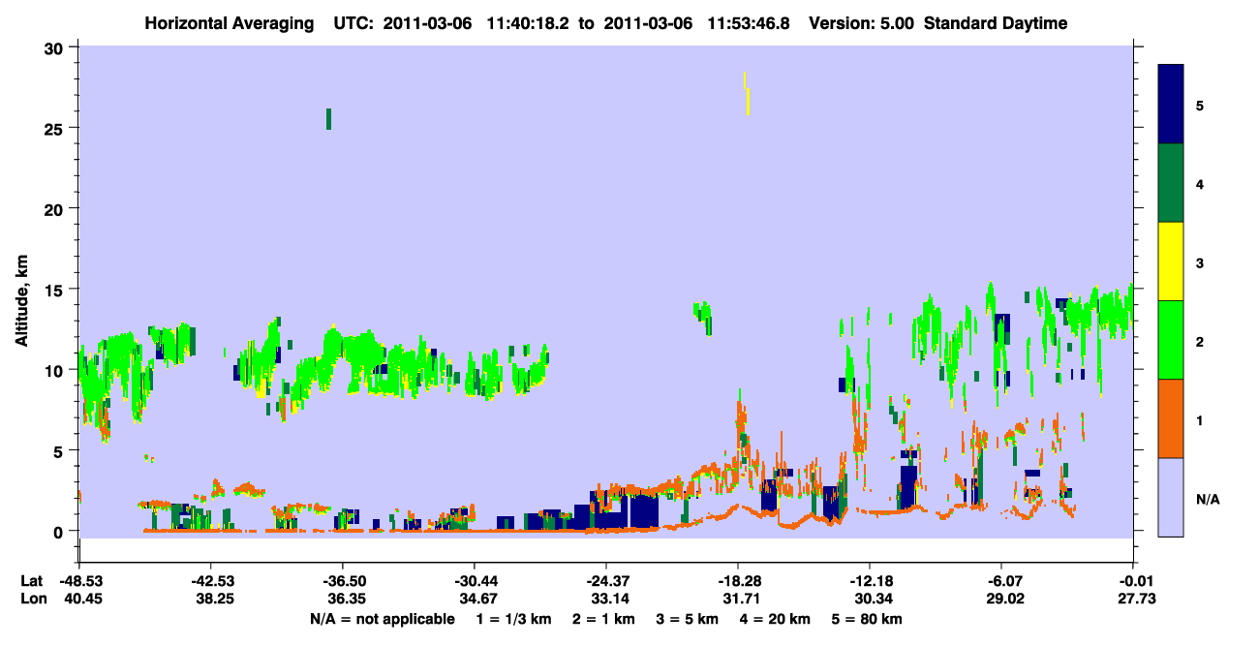Click latitude value -6.07
This screenshot has height=646, width=1259.
(1001, 581)
